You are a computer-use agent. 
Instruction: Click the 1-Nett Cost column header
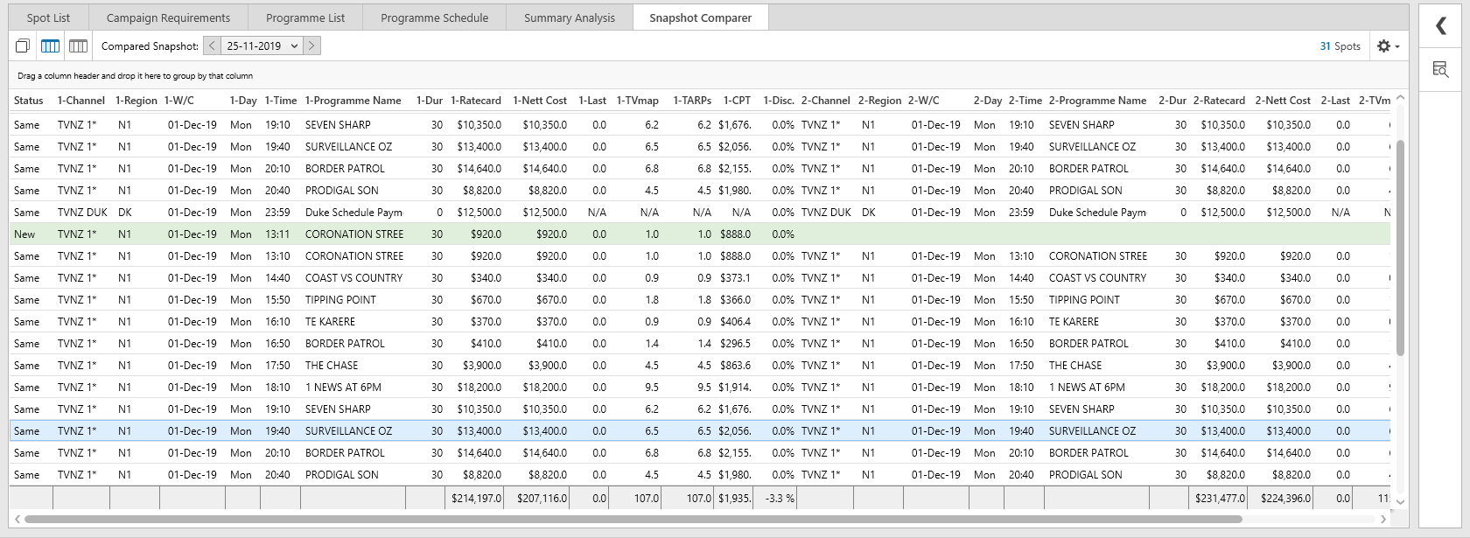tap(540, 101)
